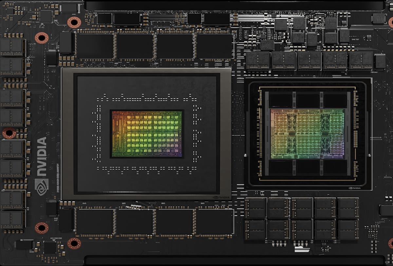The height and width of the screenshot is (266, 393).
Task: Select rightmost memory chip below the left package
Action: 215,222
